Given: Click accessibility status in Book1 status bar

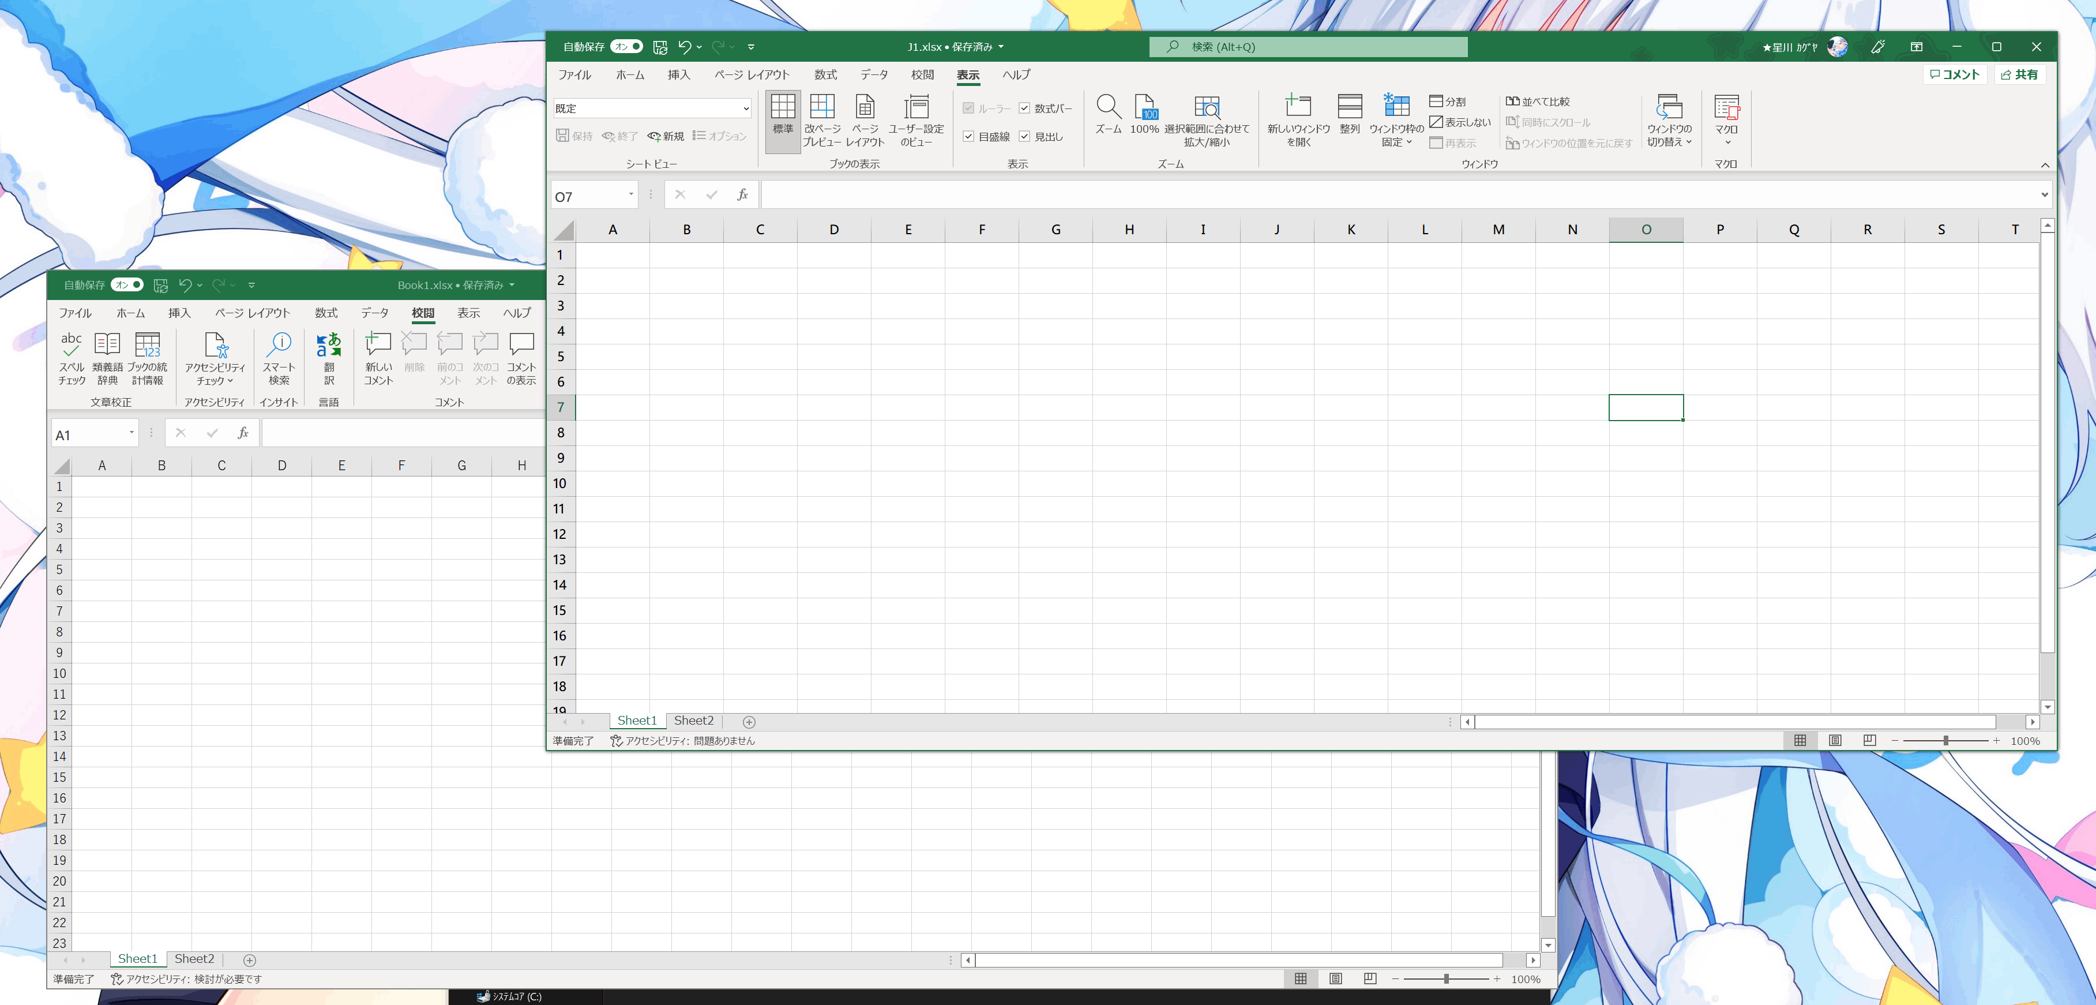Looking at the screenshot, I should coord(186,980).
